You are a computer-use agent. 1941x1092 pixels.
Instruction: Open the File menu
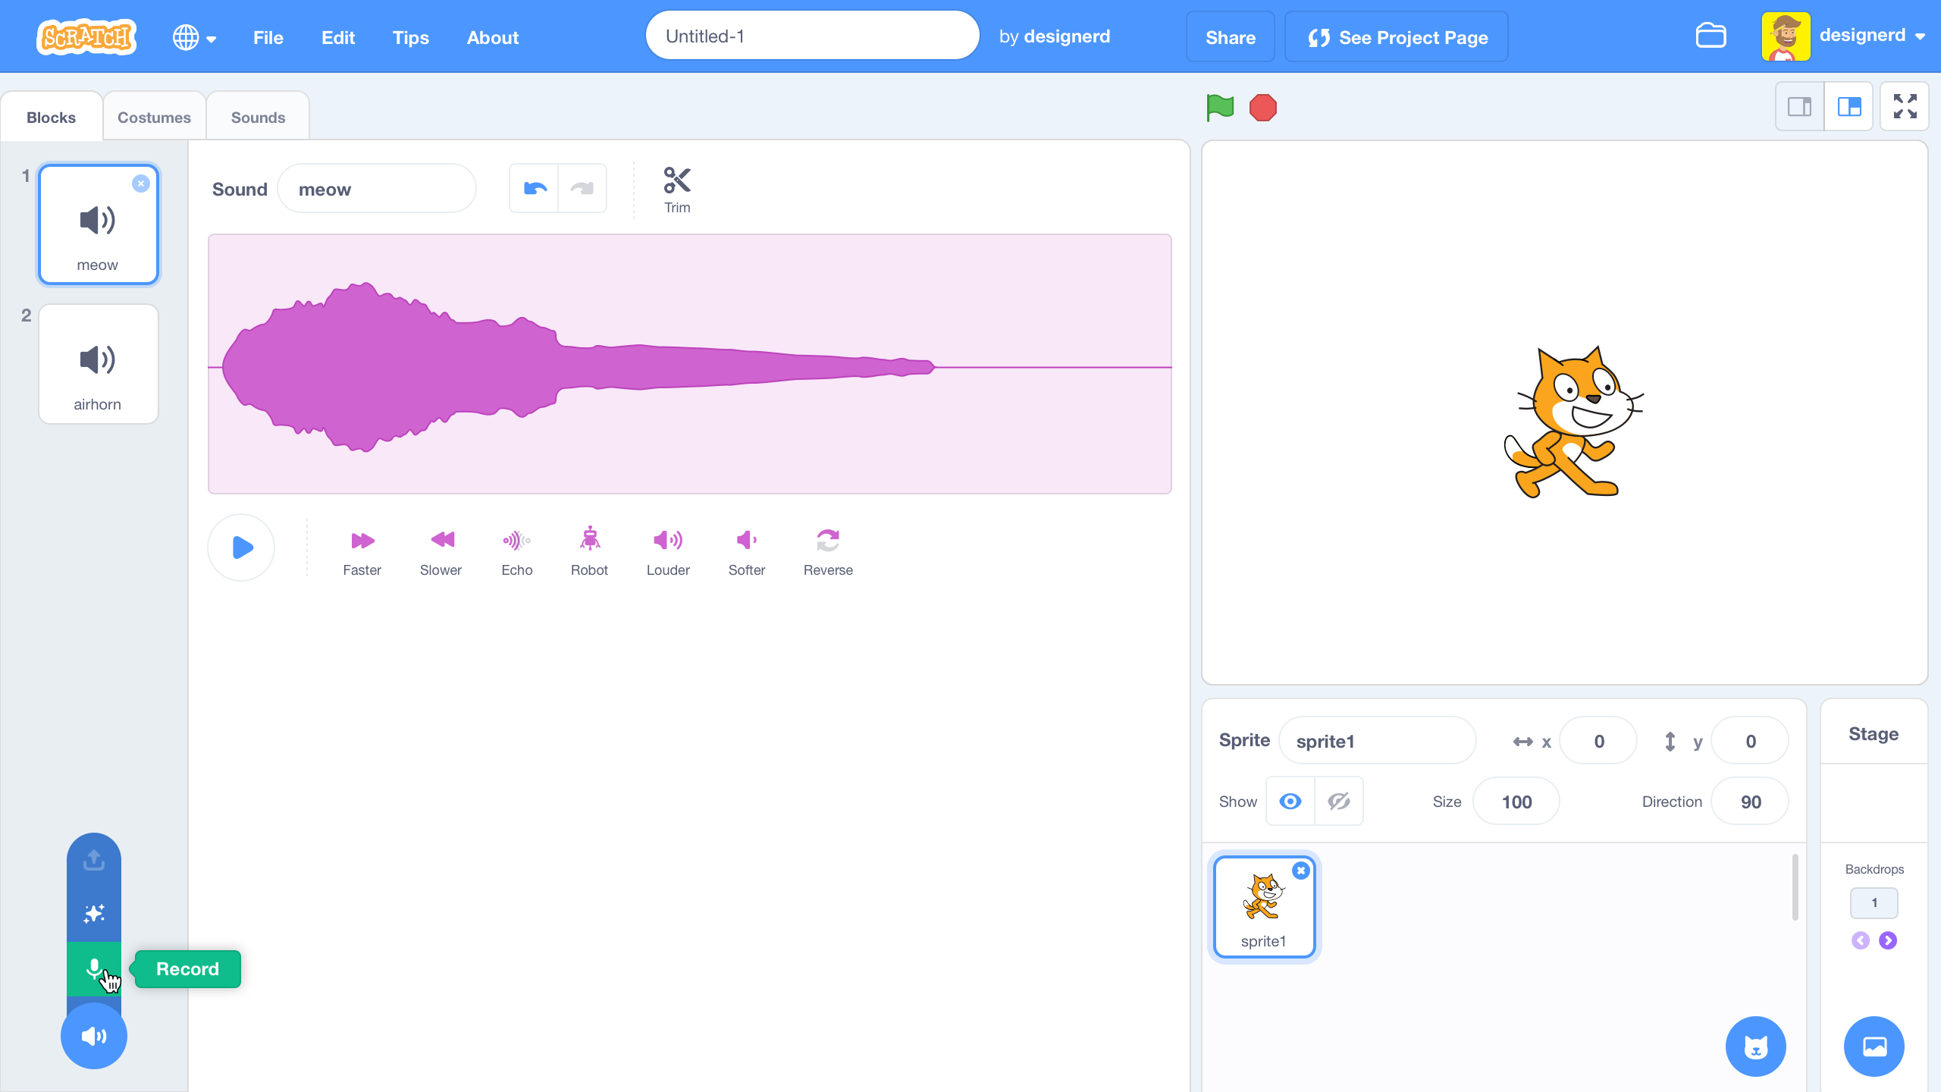tap(268, 37)
